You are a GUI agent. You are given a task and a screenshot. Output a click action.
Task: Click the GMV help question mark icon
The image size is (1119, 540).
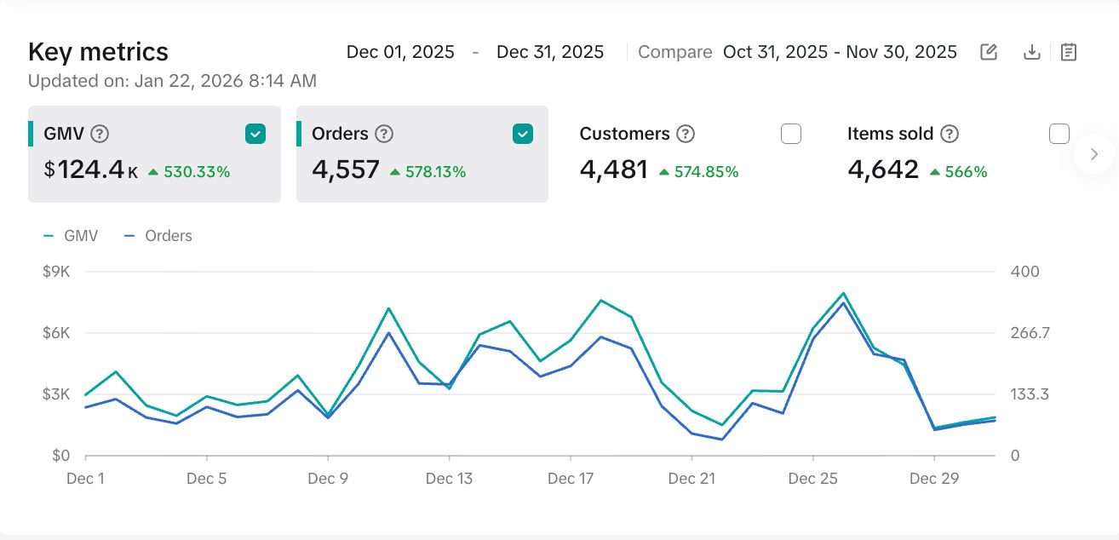click(x=100, y=134)
